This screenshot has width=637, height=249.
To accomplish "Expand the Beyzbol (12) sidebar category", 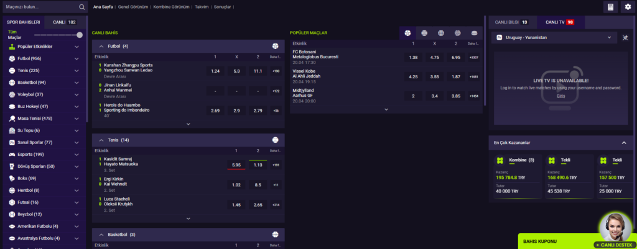I will point(77,214).
